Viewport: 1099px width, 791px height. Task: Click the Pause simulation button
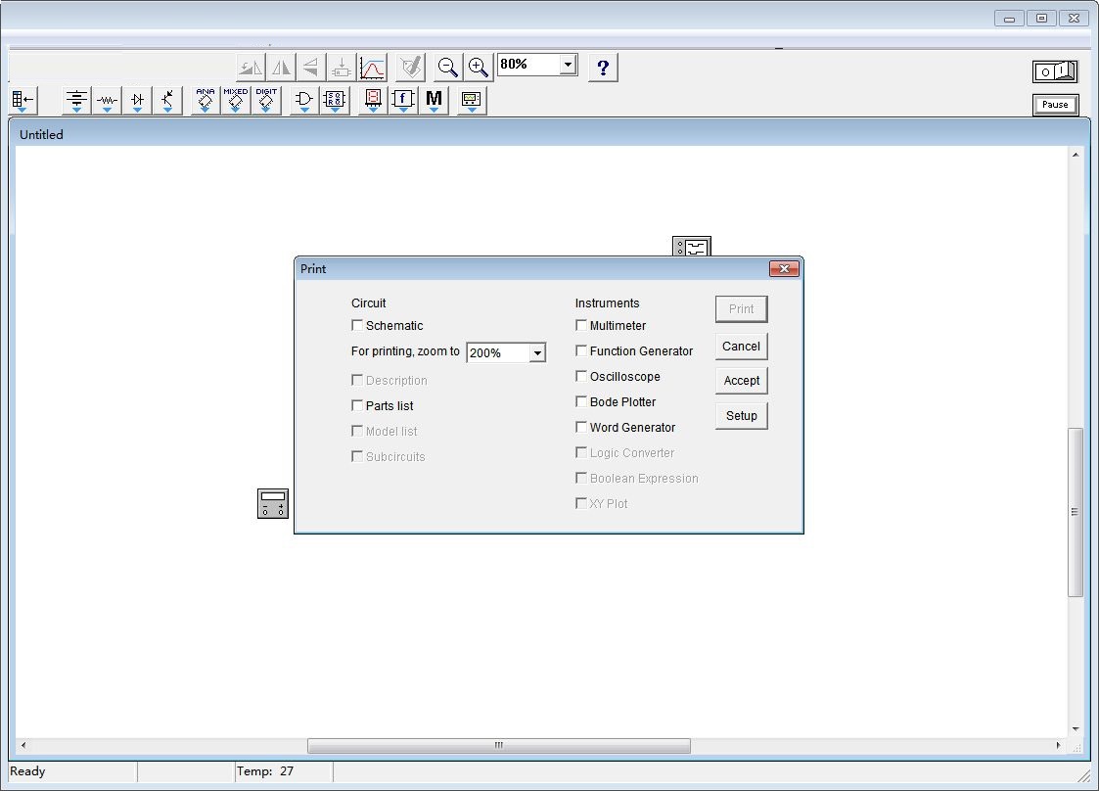1055,105
